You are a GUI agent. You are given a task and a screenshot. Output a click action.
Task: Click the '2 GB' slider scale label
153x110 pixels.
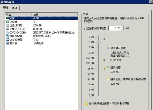(x=91, y=47)
